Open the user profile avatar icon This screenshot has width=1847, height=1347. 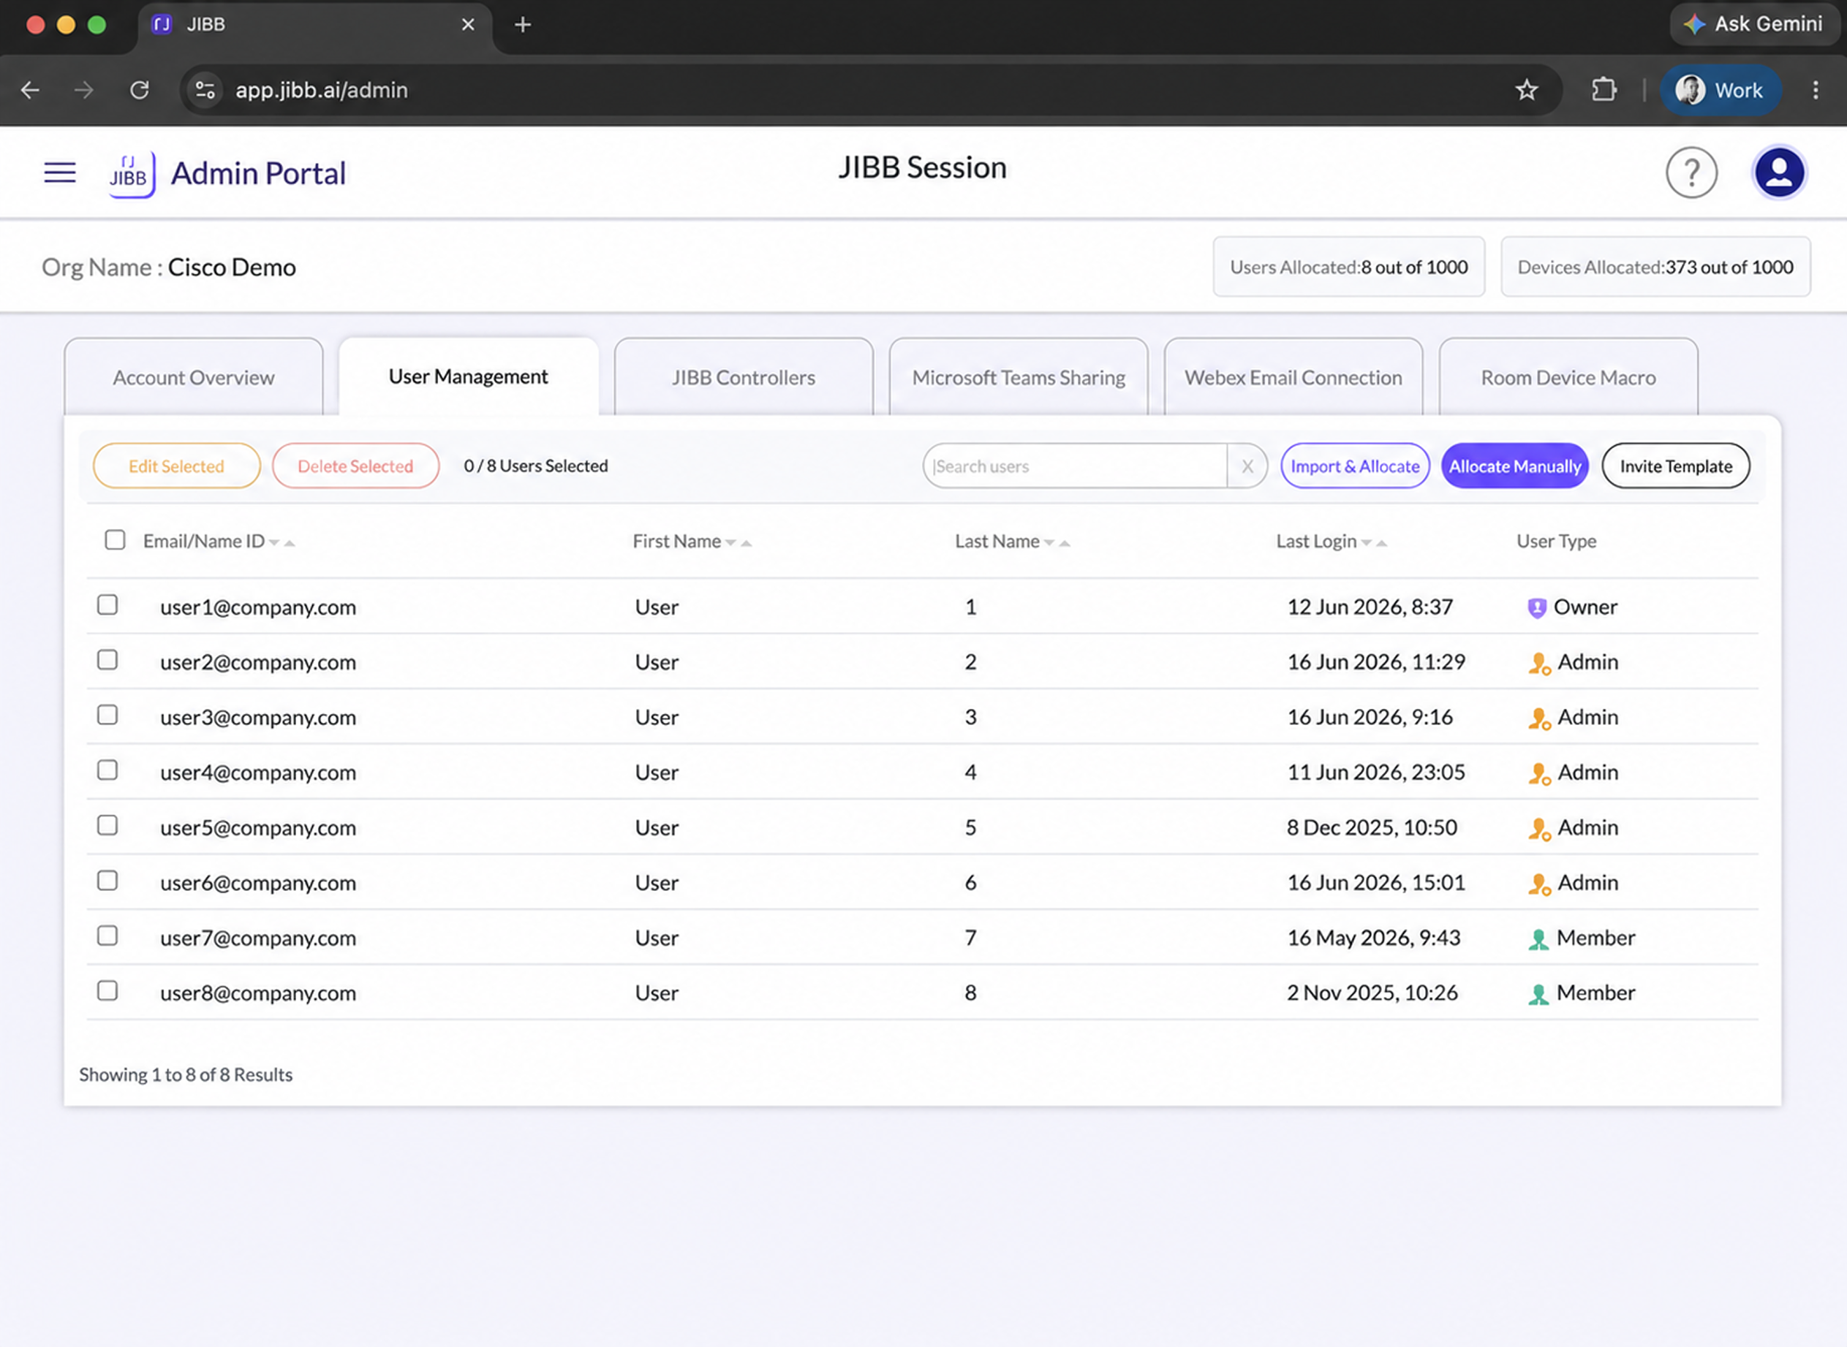[x=1778, y=173]
